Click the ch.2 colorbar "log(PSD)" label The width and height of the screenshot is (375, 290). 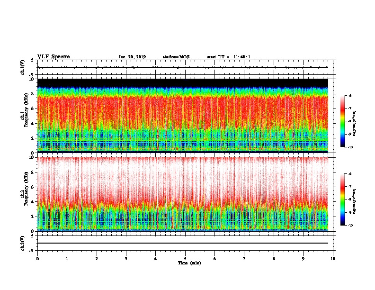click(355, 201)
